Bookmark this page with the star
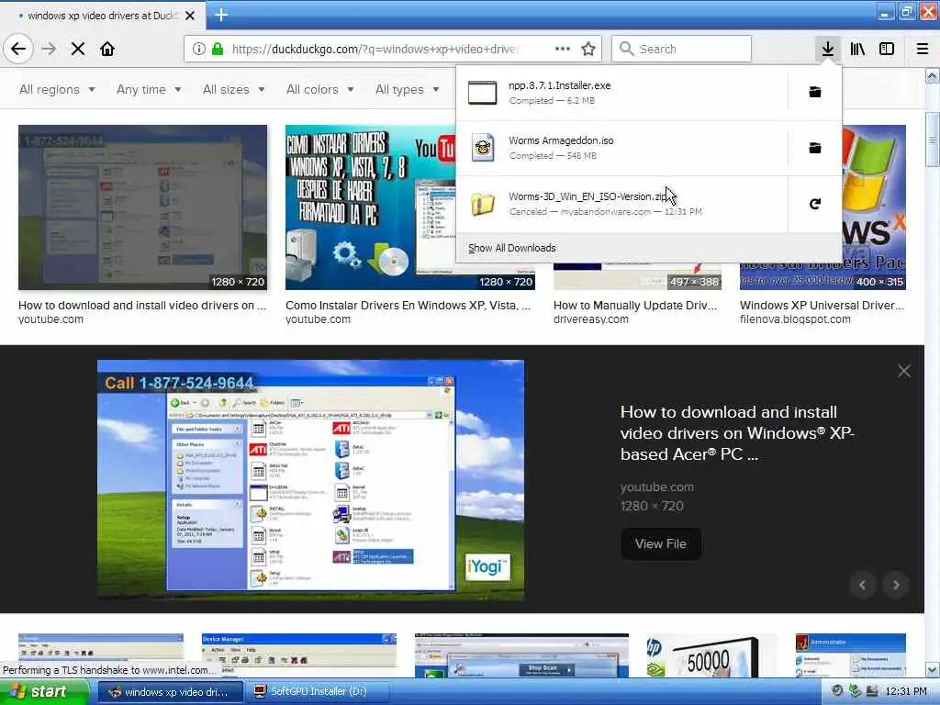The width and height of the screenshot is (940, 705). [x=588, y=49]
